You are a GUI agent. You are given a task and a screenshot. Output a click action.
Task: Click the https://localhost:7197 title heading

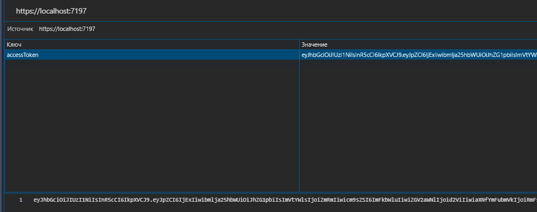pyautogui.click(x=51, y=11)
